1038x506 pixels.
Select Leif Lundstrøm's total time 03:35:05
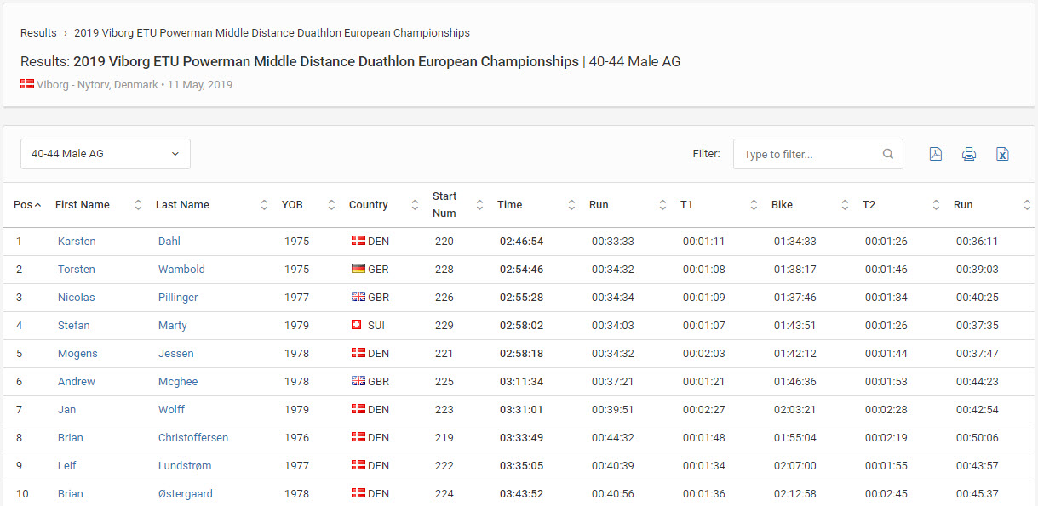(x=521, y=465)
